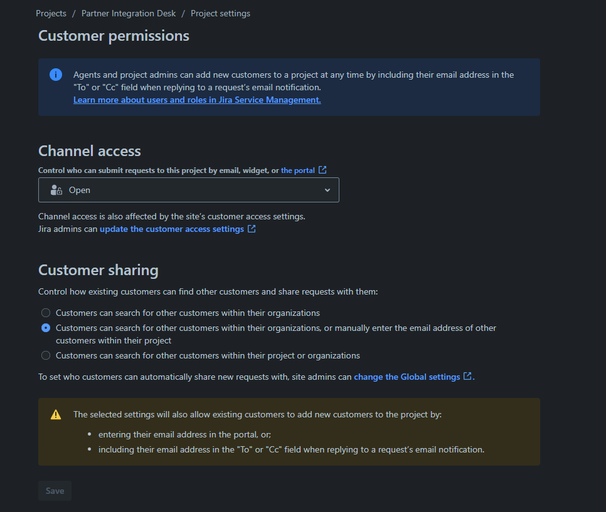Screen dimensions: 606x512
Task: Click the info icon in the blue banner
Action: (56, 75)
